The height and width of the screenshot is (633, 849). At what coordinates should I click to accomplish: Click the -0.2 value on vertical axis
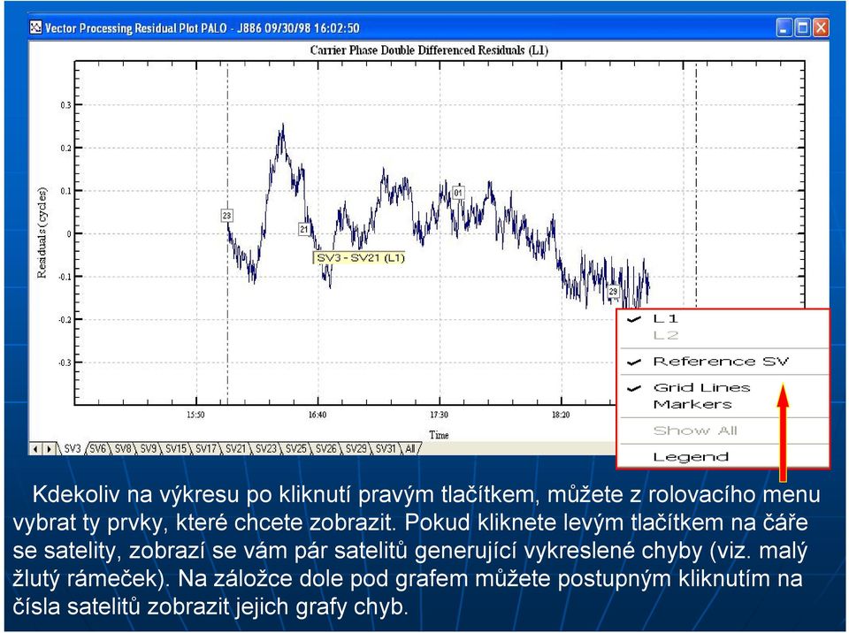point(65,319)
